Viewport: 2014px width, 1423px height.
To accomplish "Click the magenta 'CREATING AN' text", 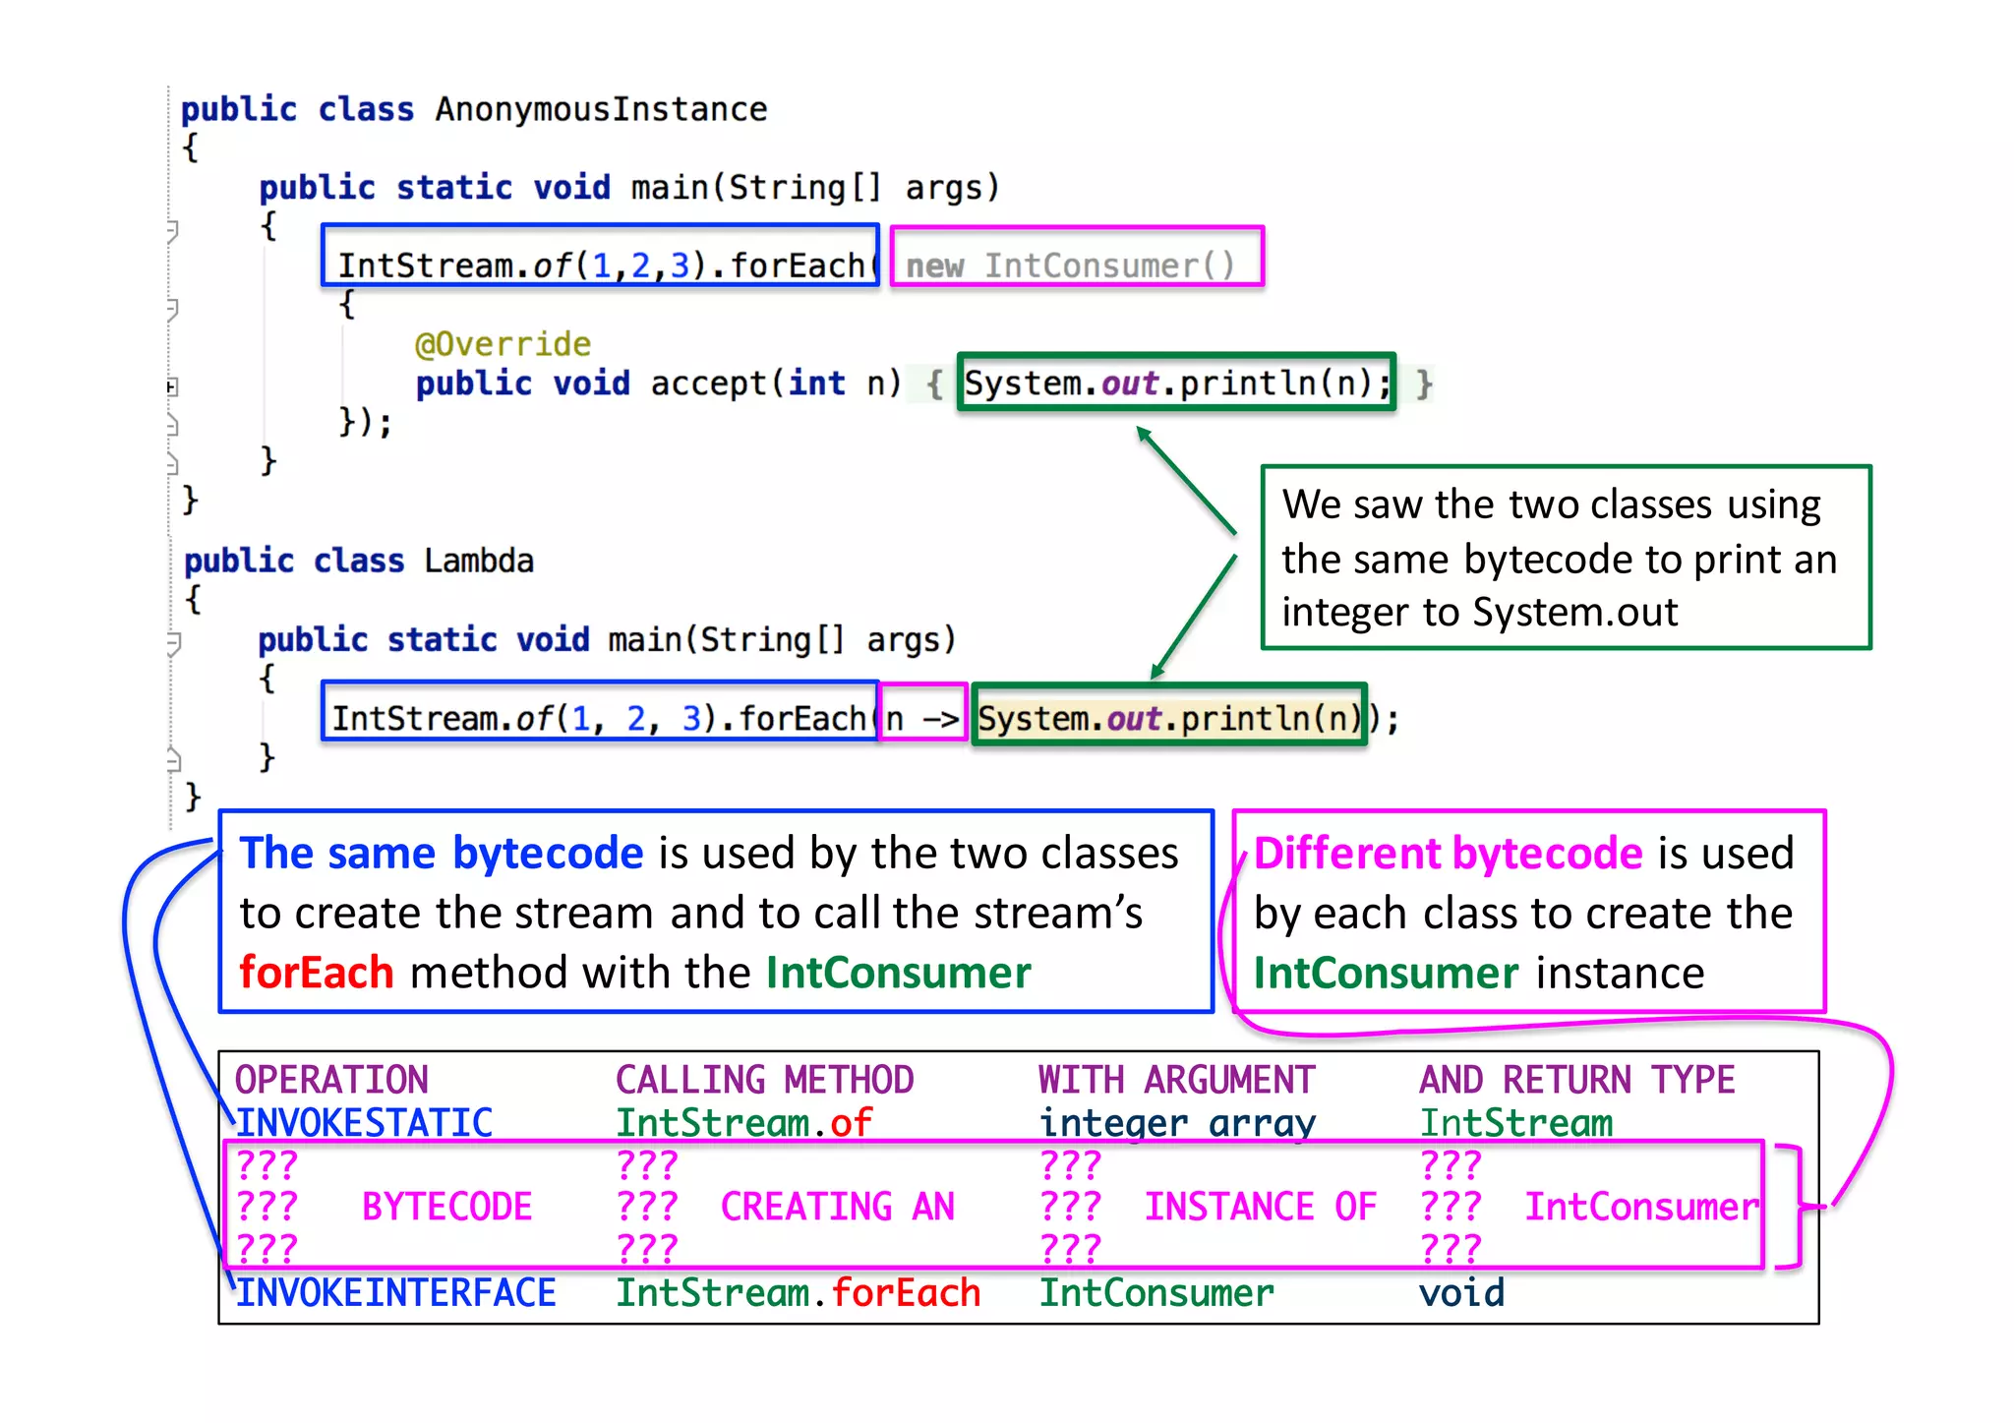I will tap(837, 1208).
